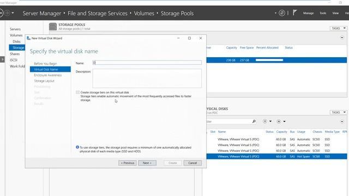
Task: Click the Physical Disks filter box
Action: point(228,121)
